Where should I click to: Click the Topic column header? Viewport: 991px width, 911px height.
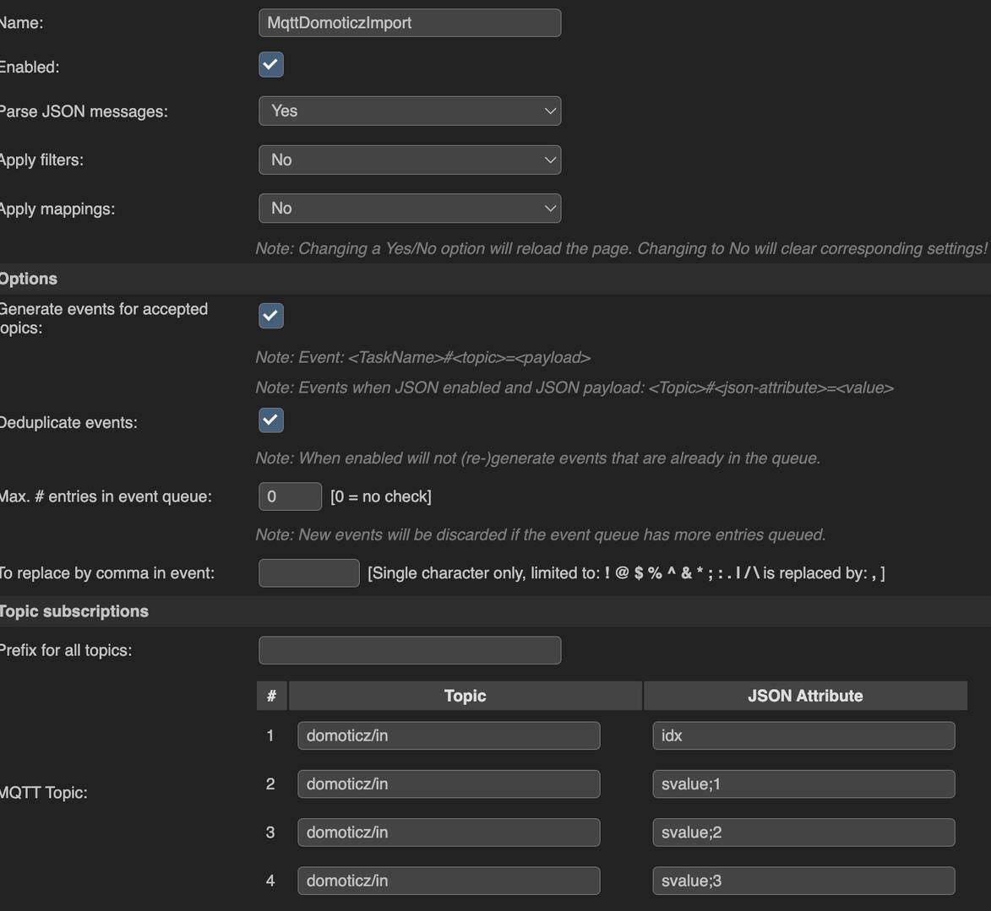(x=466, y=696)
